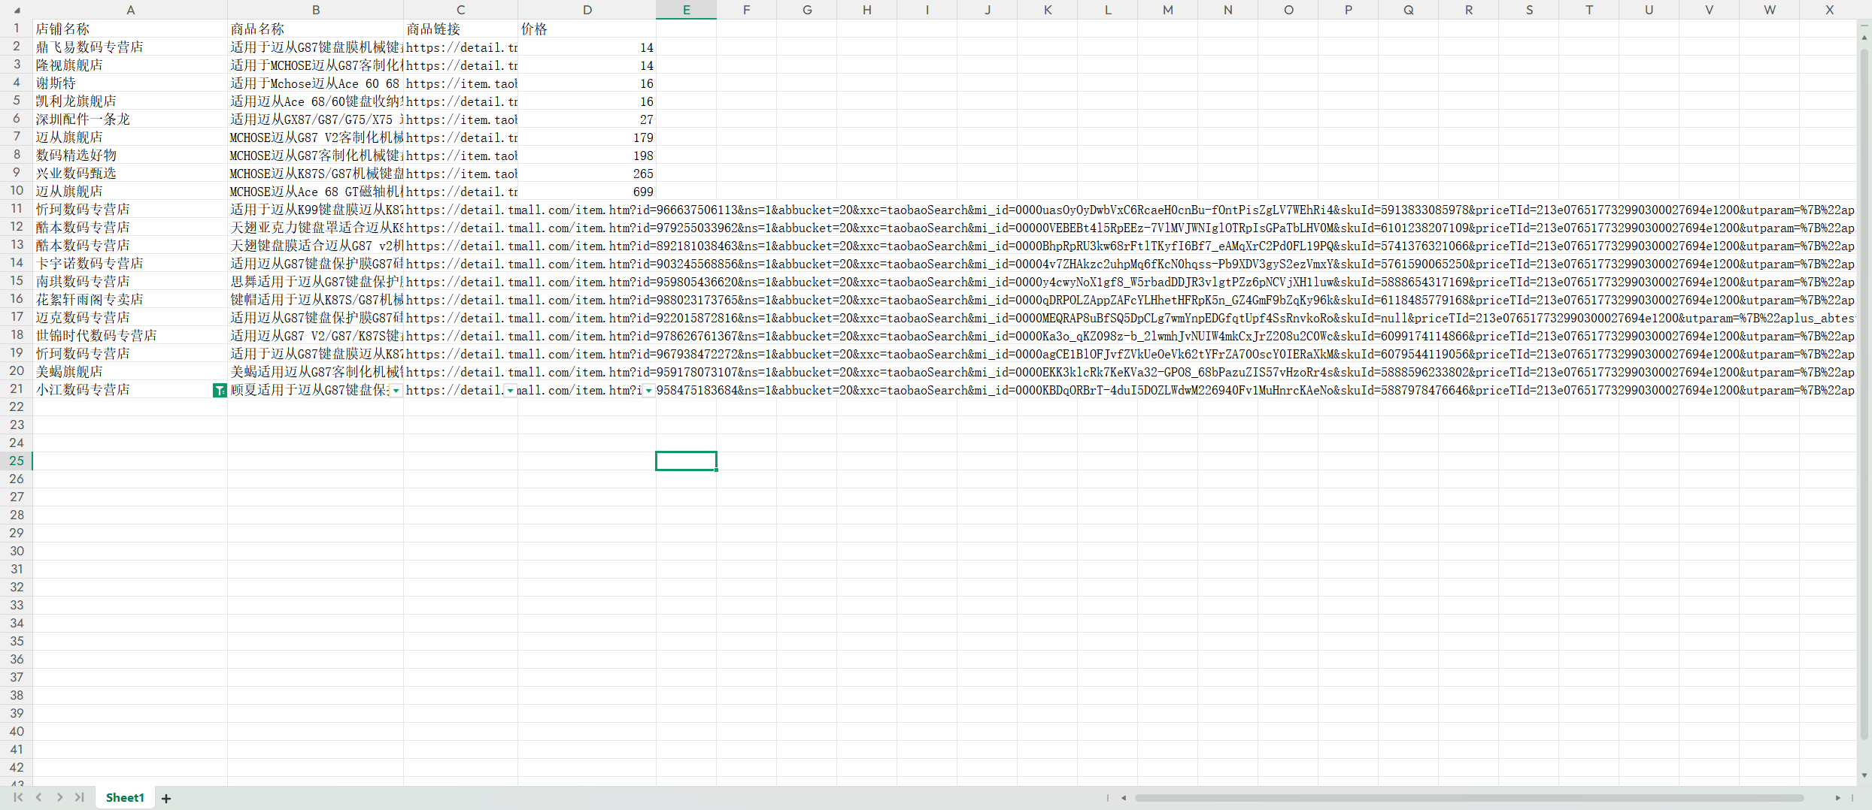The image size is (1872, 810).
Task: Select column A header
Action: (x=130, y=10)
